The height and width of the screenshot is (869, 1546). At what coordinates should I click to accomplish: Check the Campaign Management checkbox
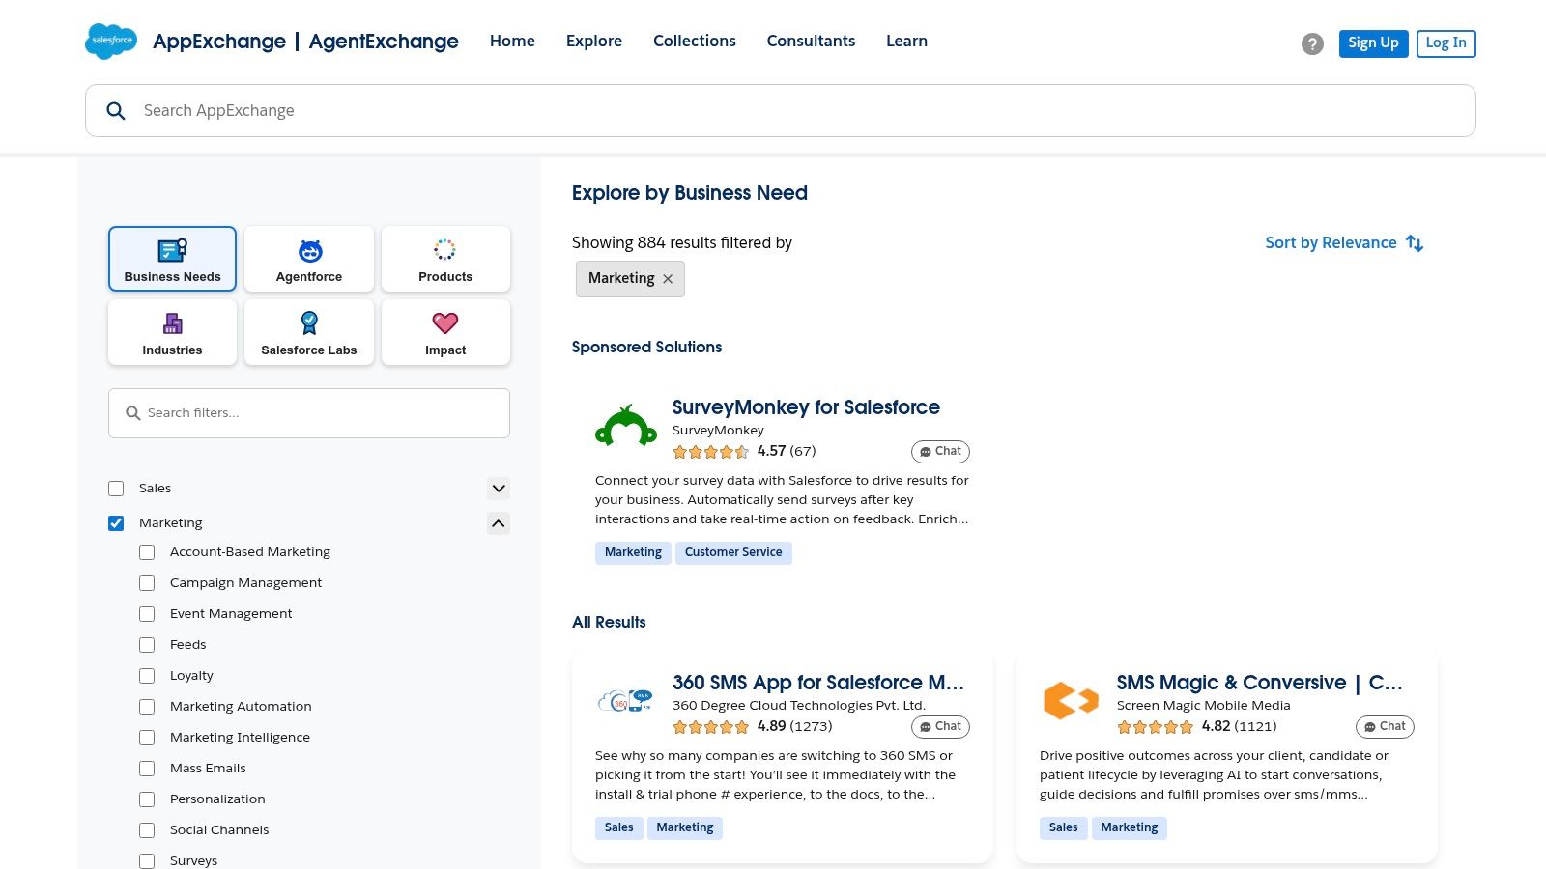pyautogui.click(x=146, y=583)
